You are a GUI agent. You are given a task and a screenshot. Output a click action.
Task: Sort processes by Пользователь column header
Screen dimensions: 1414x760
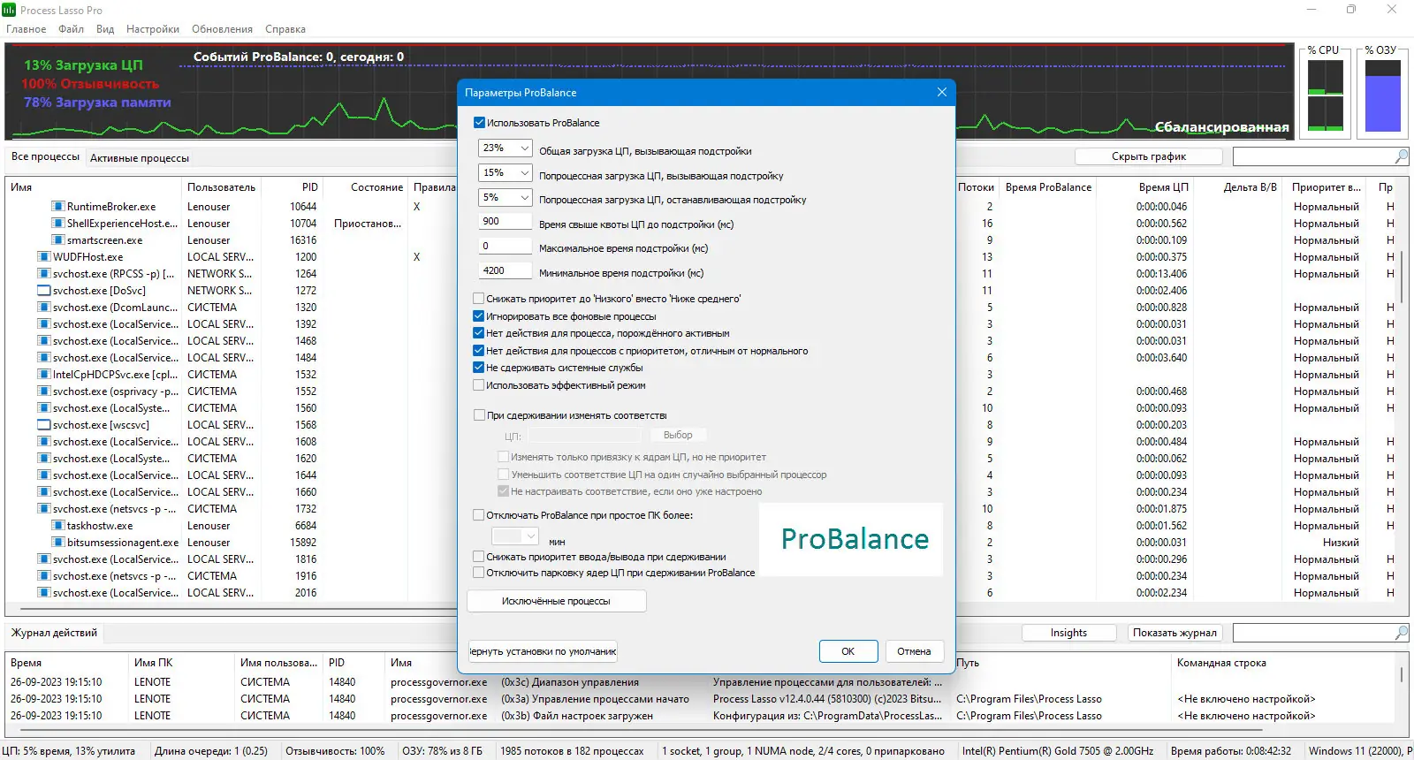click(222, 187)
